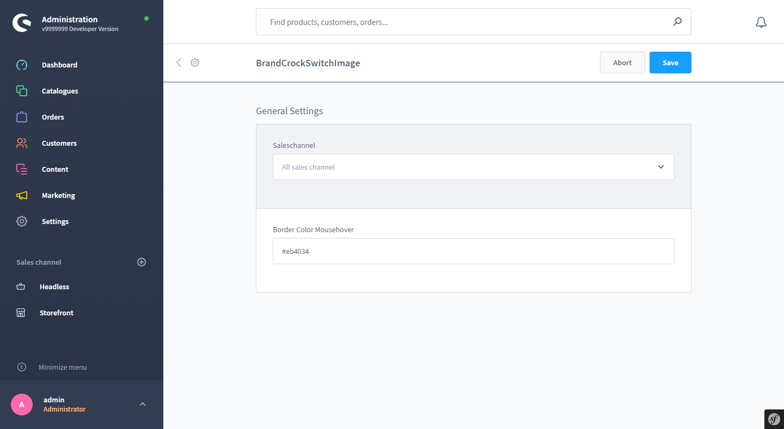Click the Border Color Mousehover label
This screenshot has height=429, width=784.
[314, 229]
